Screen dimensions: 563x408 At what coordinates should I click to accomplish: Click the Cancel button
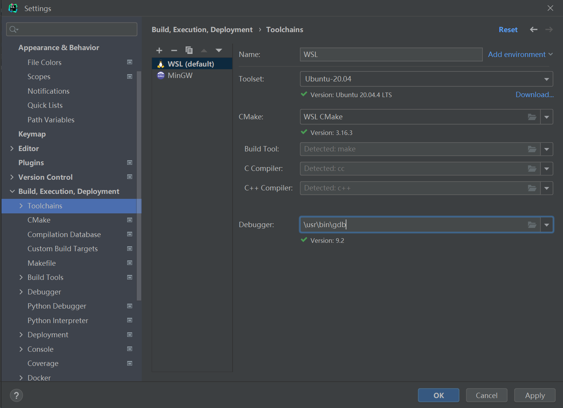pos(487,395)
